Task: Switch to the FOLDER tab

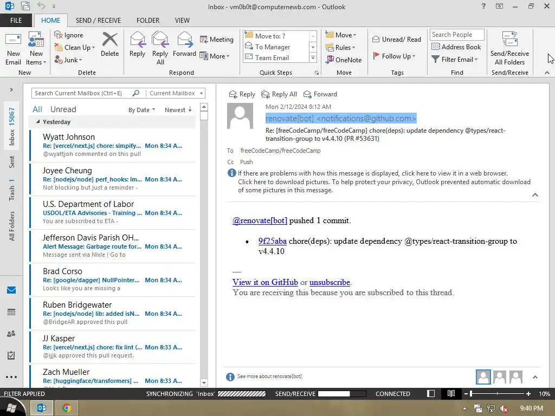Action: (x=148, y=21)
